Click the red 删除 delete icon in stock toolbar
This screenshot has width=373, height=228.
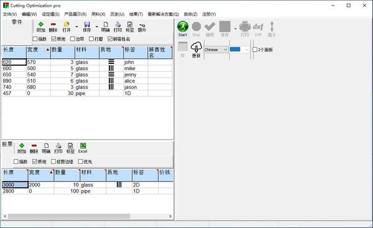click(34, 146)
